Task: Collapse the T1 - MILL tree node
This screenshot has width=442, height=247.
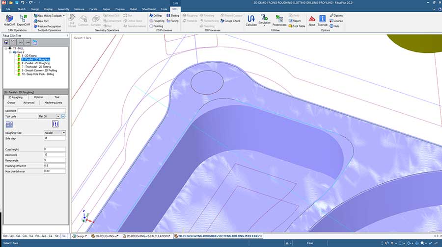Action: pos(5,49)
